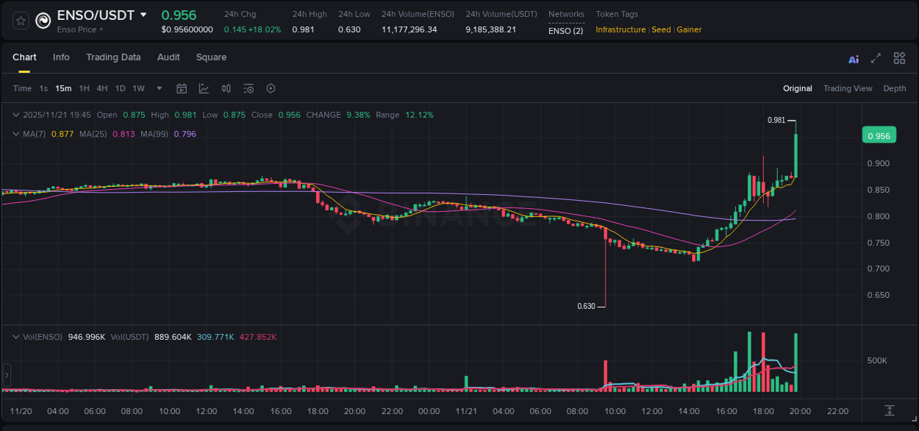Open the AI analysis feature
This screenshot has width=919, height=431.
[x=854, y=58]
